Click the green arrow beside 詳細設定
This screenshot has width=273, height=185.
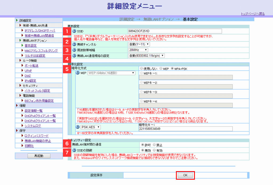click(x=17, y=20)
